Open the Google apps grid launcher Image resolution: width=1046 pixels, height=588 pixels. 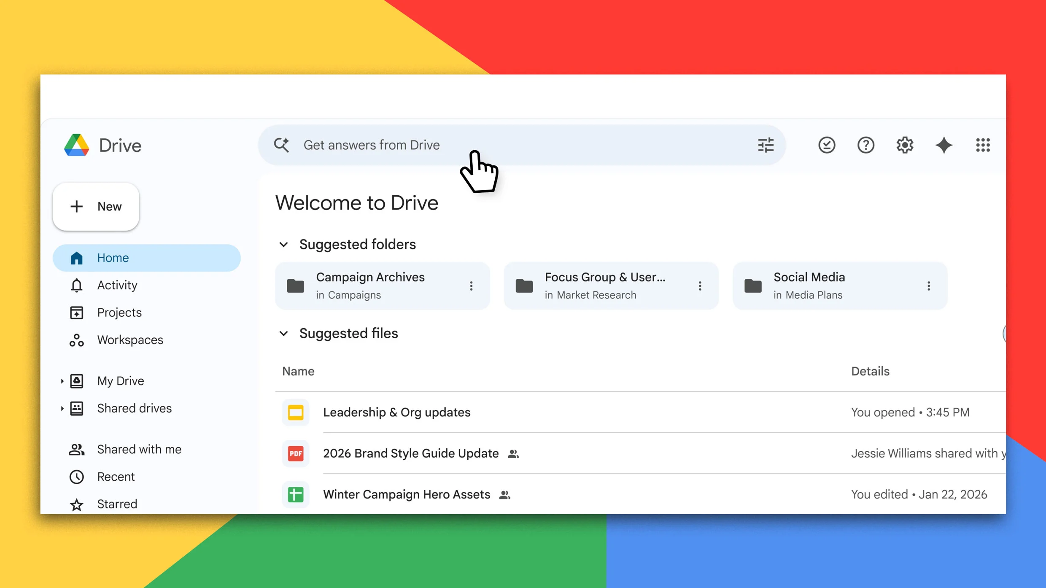[x=983, y=145]
